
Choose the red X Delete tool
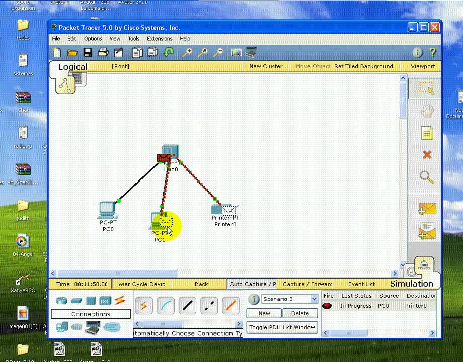pos(427,154)
